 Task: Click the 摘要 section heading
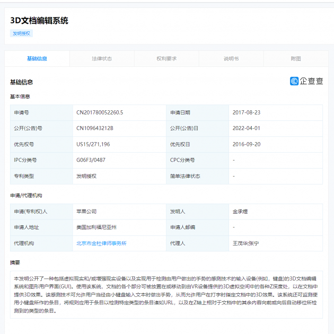pos(15,262)
